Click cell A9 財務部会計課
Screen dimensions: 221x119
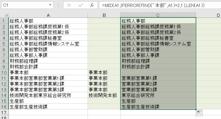pos(48,66)
